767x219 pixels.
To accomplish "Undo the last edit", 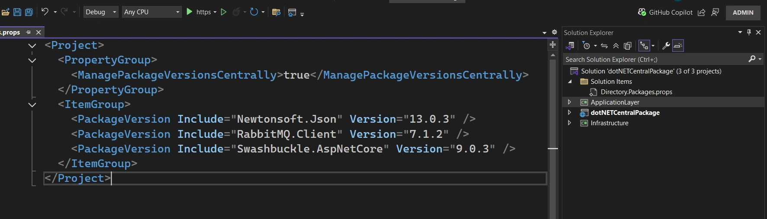I will pyautogui.click(x=45, y=12).
